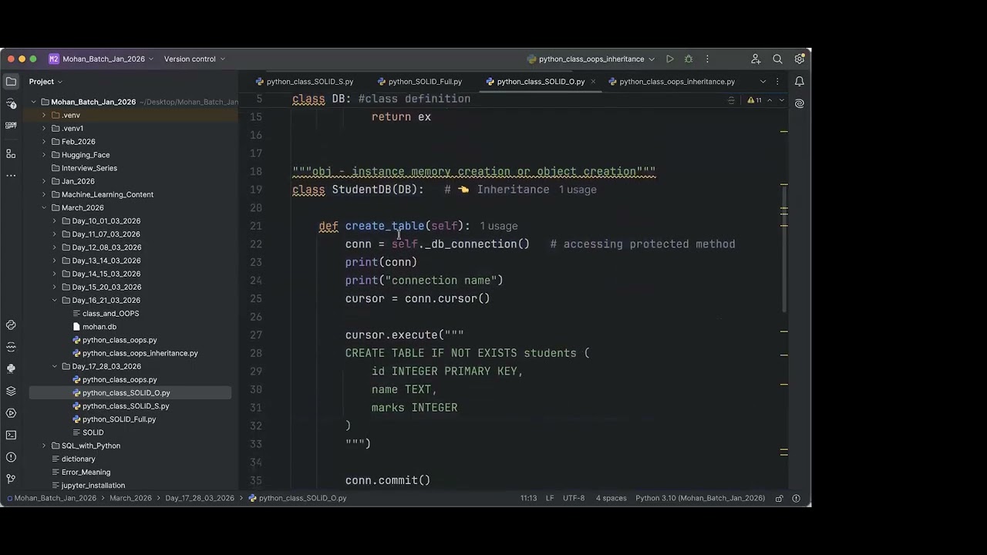Open more run actions menu
This screenshot has width=987, height=555.
coord(707,59)
